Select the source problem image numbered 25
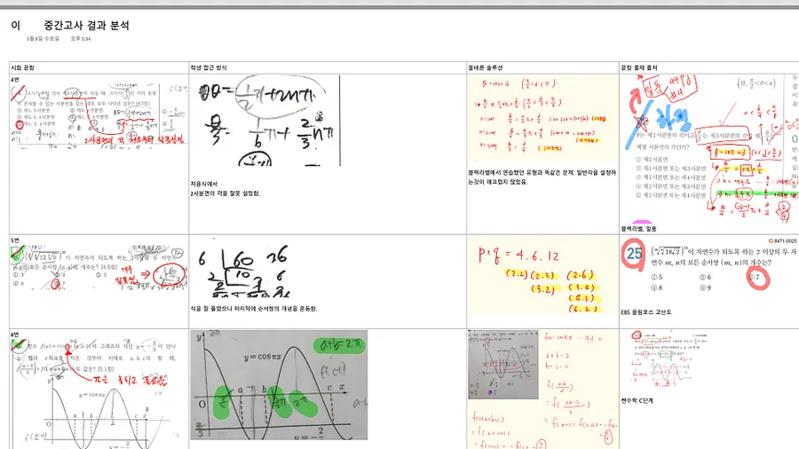This screenshot has width=799, height=449. point(708,269)
